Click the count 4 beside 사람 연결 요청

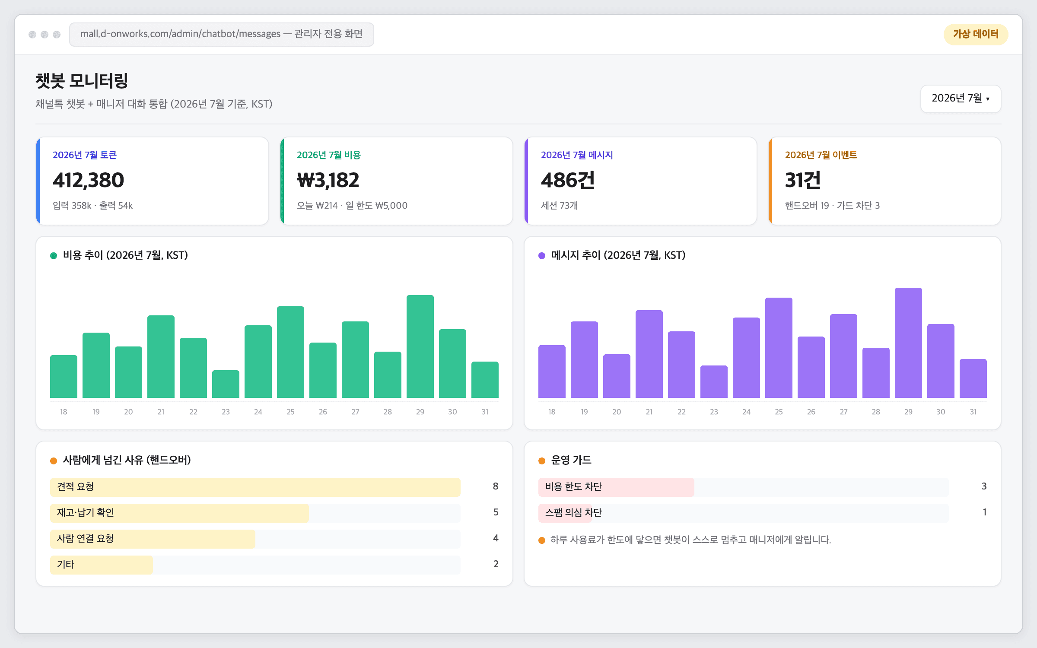[x=496, y=538]
